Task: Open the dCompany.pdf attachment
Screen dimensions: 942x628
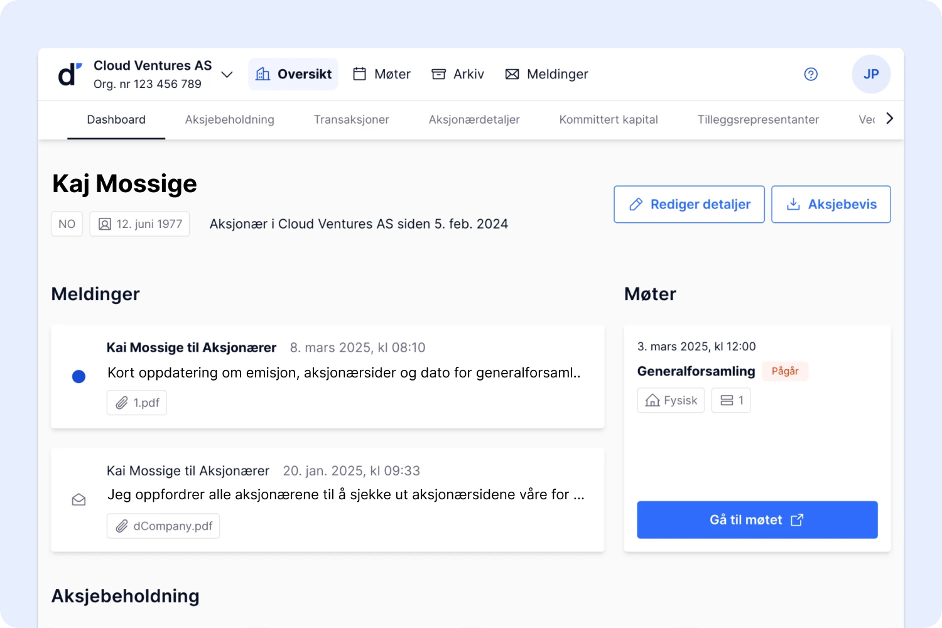Action: [163, 526]
